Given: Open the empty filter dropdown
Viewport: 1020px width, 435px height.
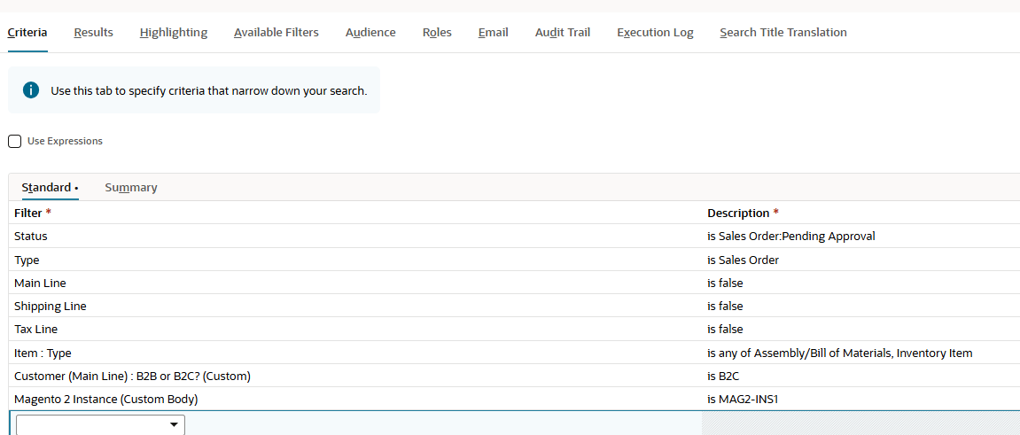Looking at the screenshot, I should tap(100, 424).
